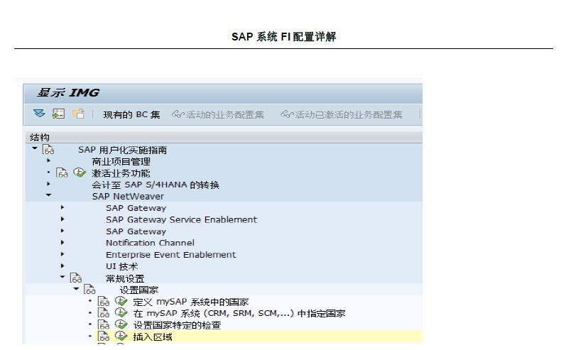The image size is (566, 350).
Task: Expand Enterprise Event Enablement node
Action: 62,253
